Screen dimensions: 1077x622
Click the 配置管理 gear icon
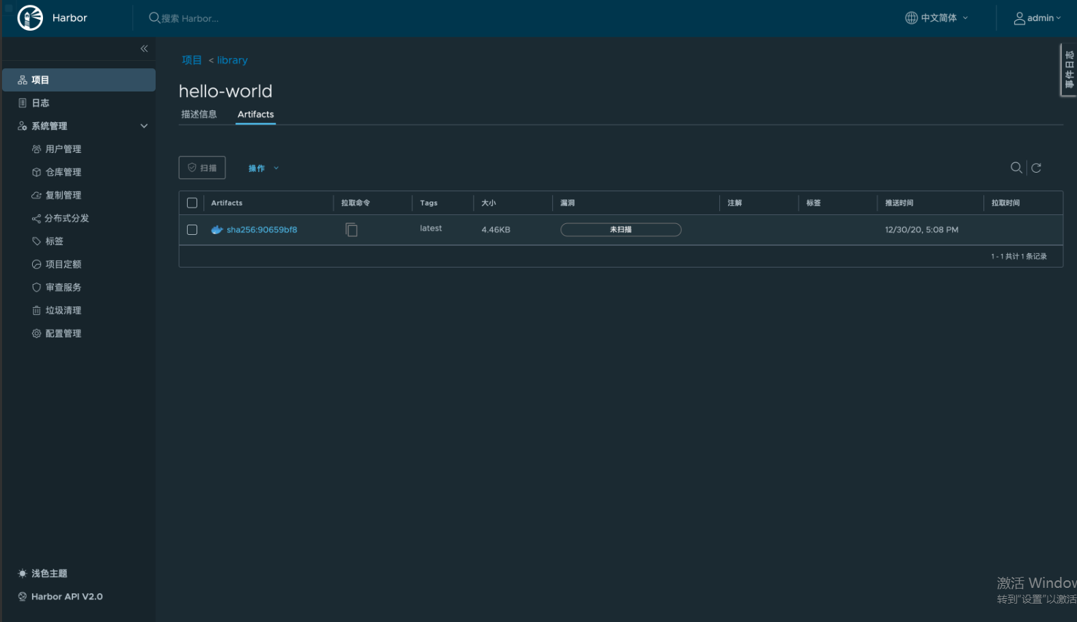pos(37,333)
